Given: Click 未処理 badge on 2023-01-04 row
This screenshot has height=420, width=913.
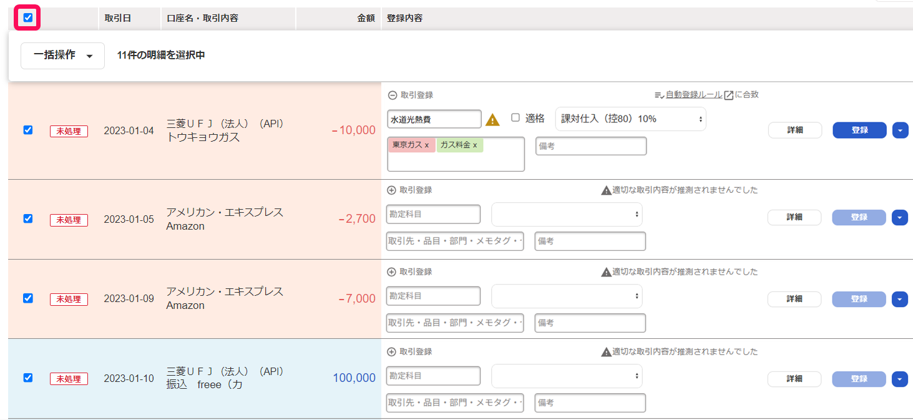Looking at the screenshot, I should pyautogui.click(x=69, y=131).
